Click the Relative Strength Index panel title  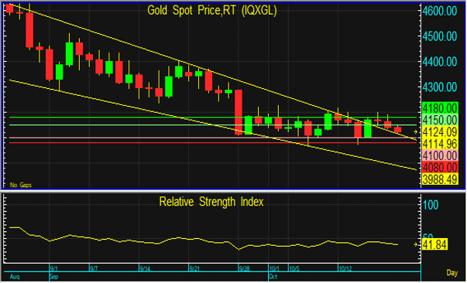[x=211, y=202]
